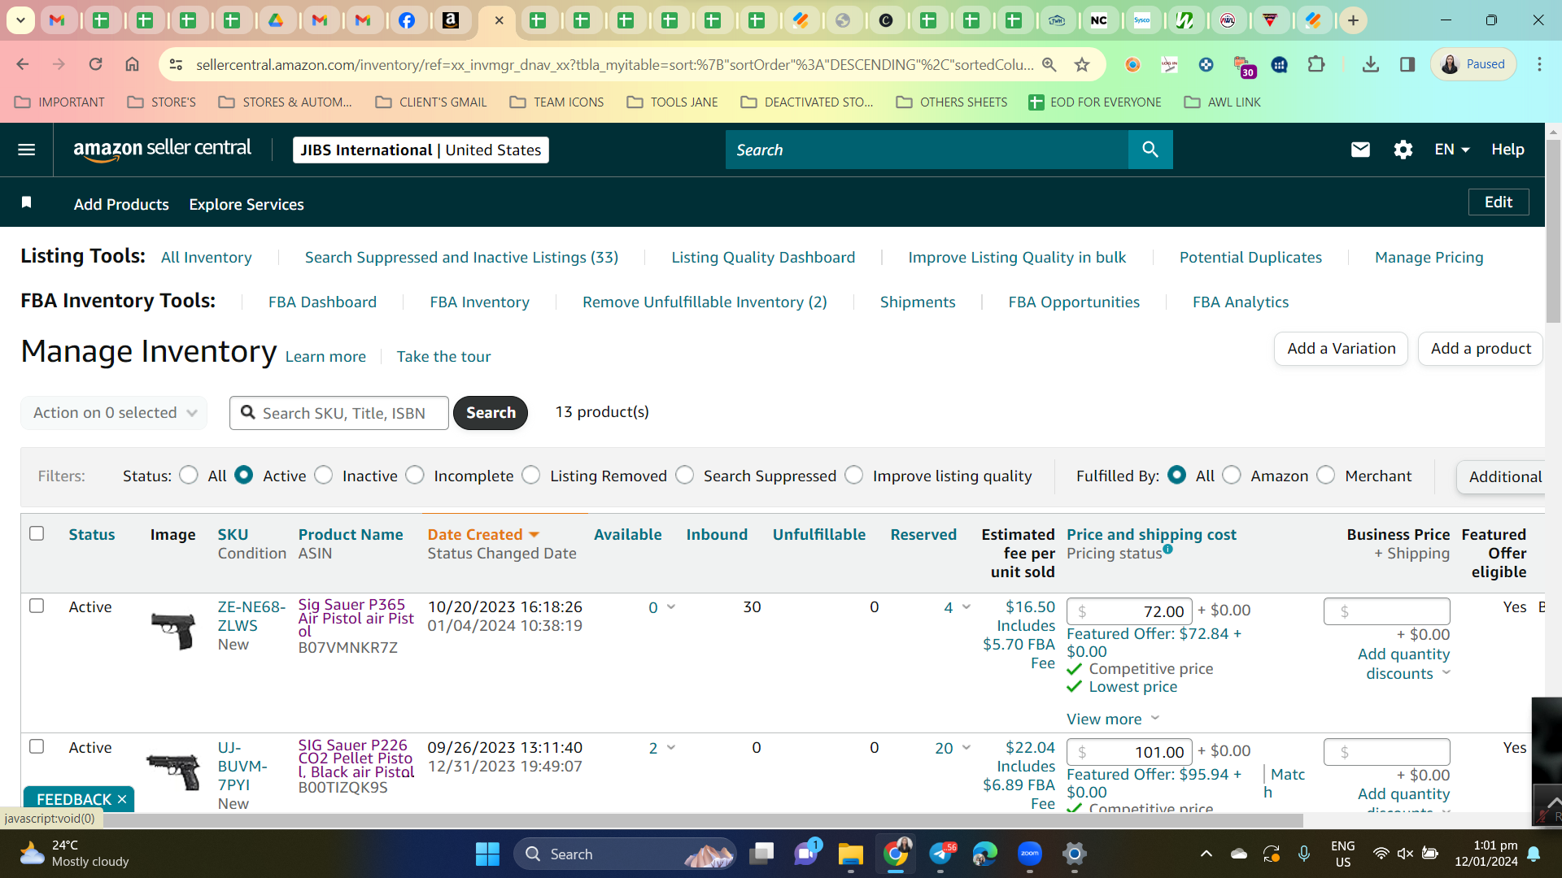1562x878 pixels.
Task: Close the FEEDBACK tab with the X
Action: point(122,799)
